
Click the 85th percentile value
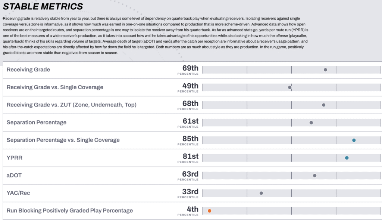[190, 139]
